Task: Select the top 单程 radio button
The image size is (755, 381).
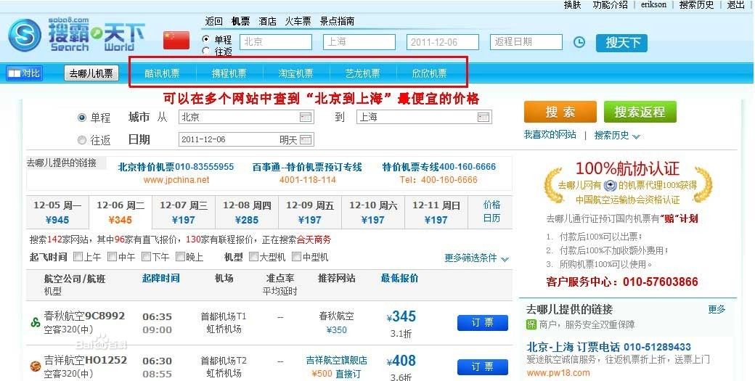Action: [x=206, y=39]
